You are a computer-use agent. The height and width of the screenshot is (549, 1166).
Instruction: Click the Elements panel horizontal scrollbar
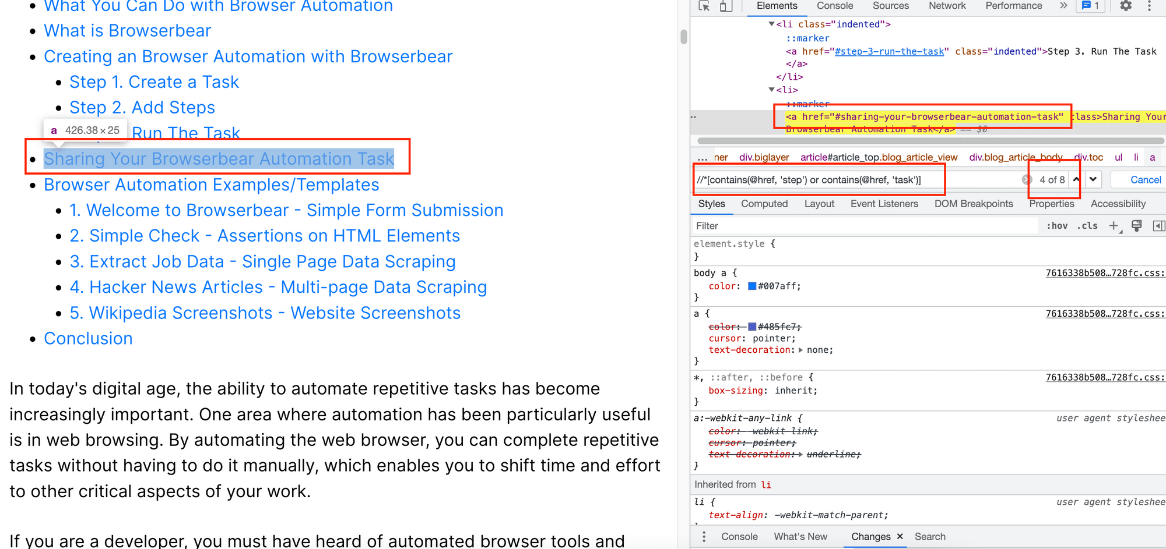coord(930,141)
